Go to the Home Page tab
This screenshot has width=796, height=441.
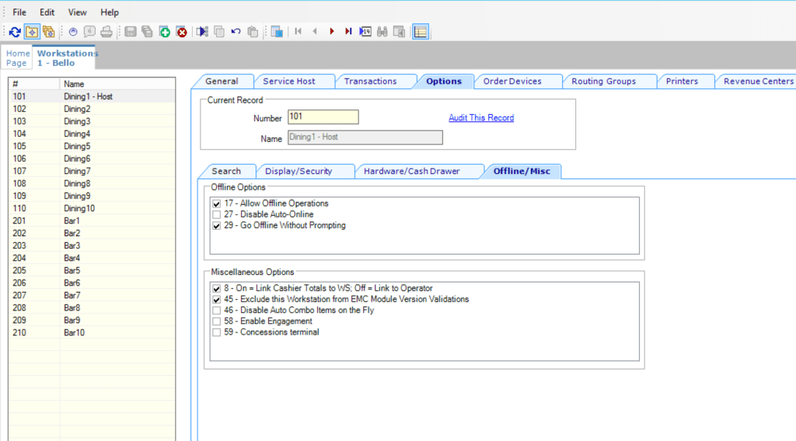(x=18, y=57)
